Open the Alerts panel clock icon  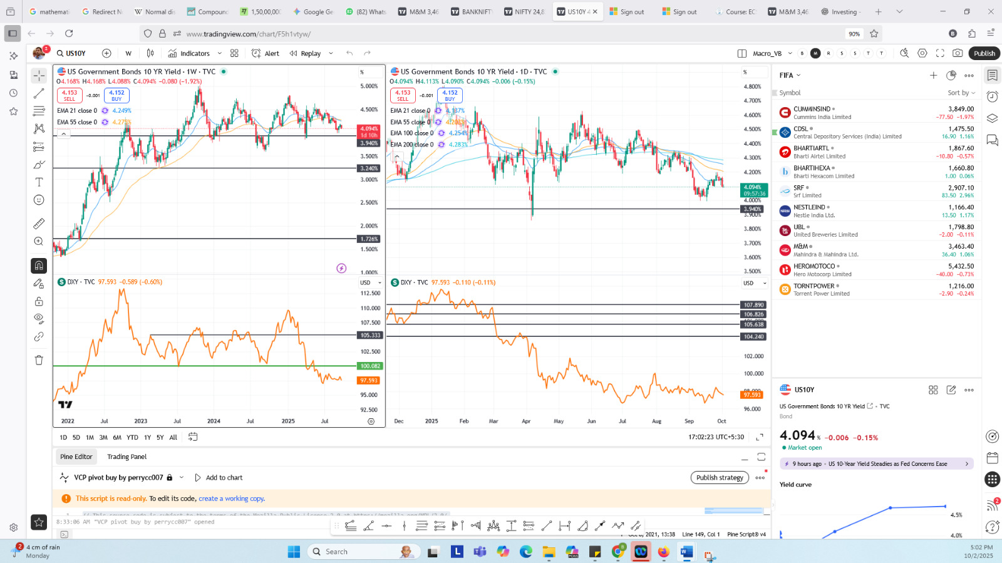992,96
